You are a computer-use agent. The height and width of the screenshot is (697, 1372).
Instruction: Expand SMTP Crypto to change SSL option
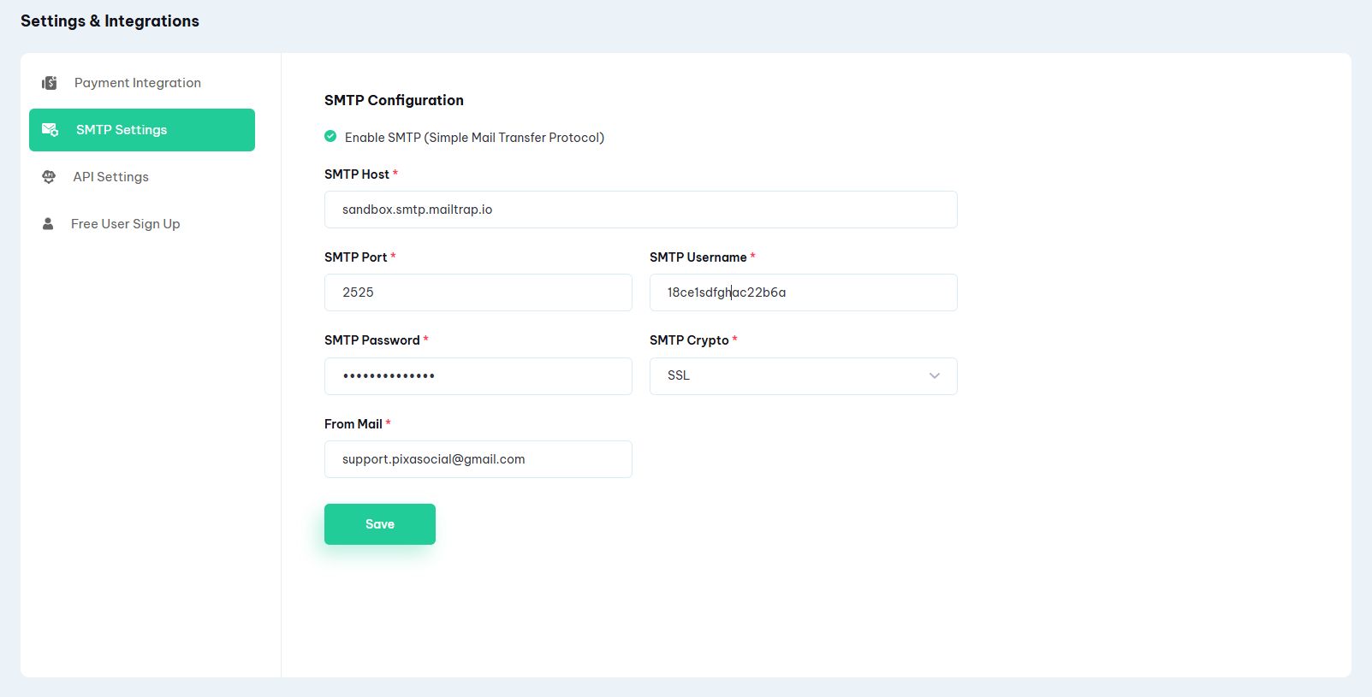(802, 375)
